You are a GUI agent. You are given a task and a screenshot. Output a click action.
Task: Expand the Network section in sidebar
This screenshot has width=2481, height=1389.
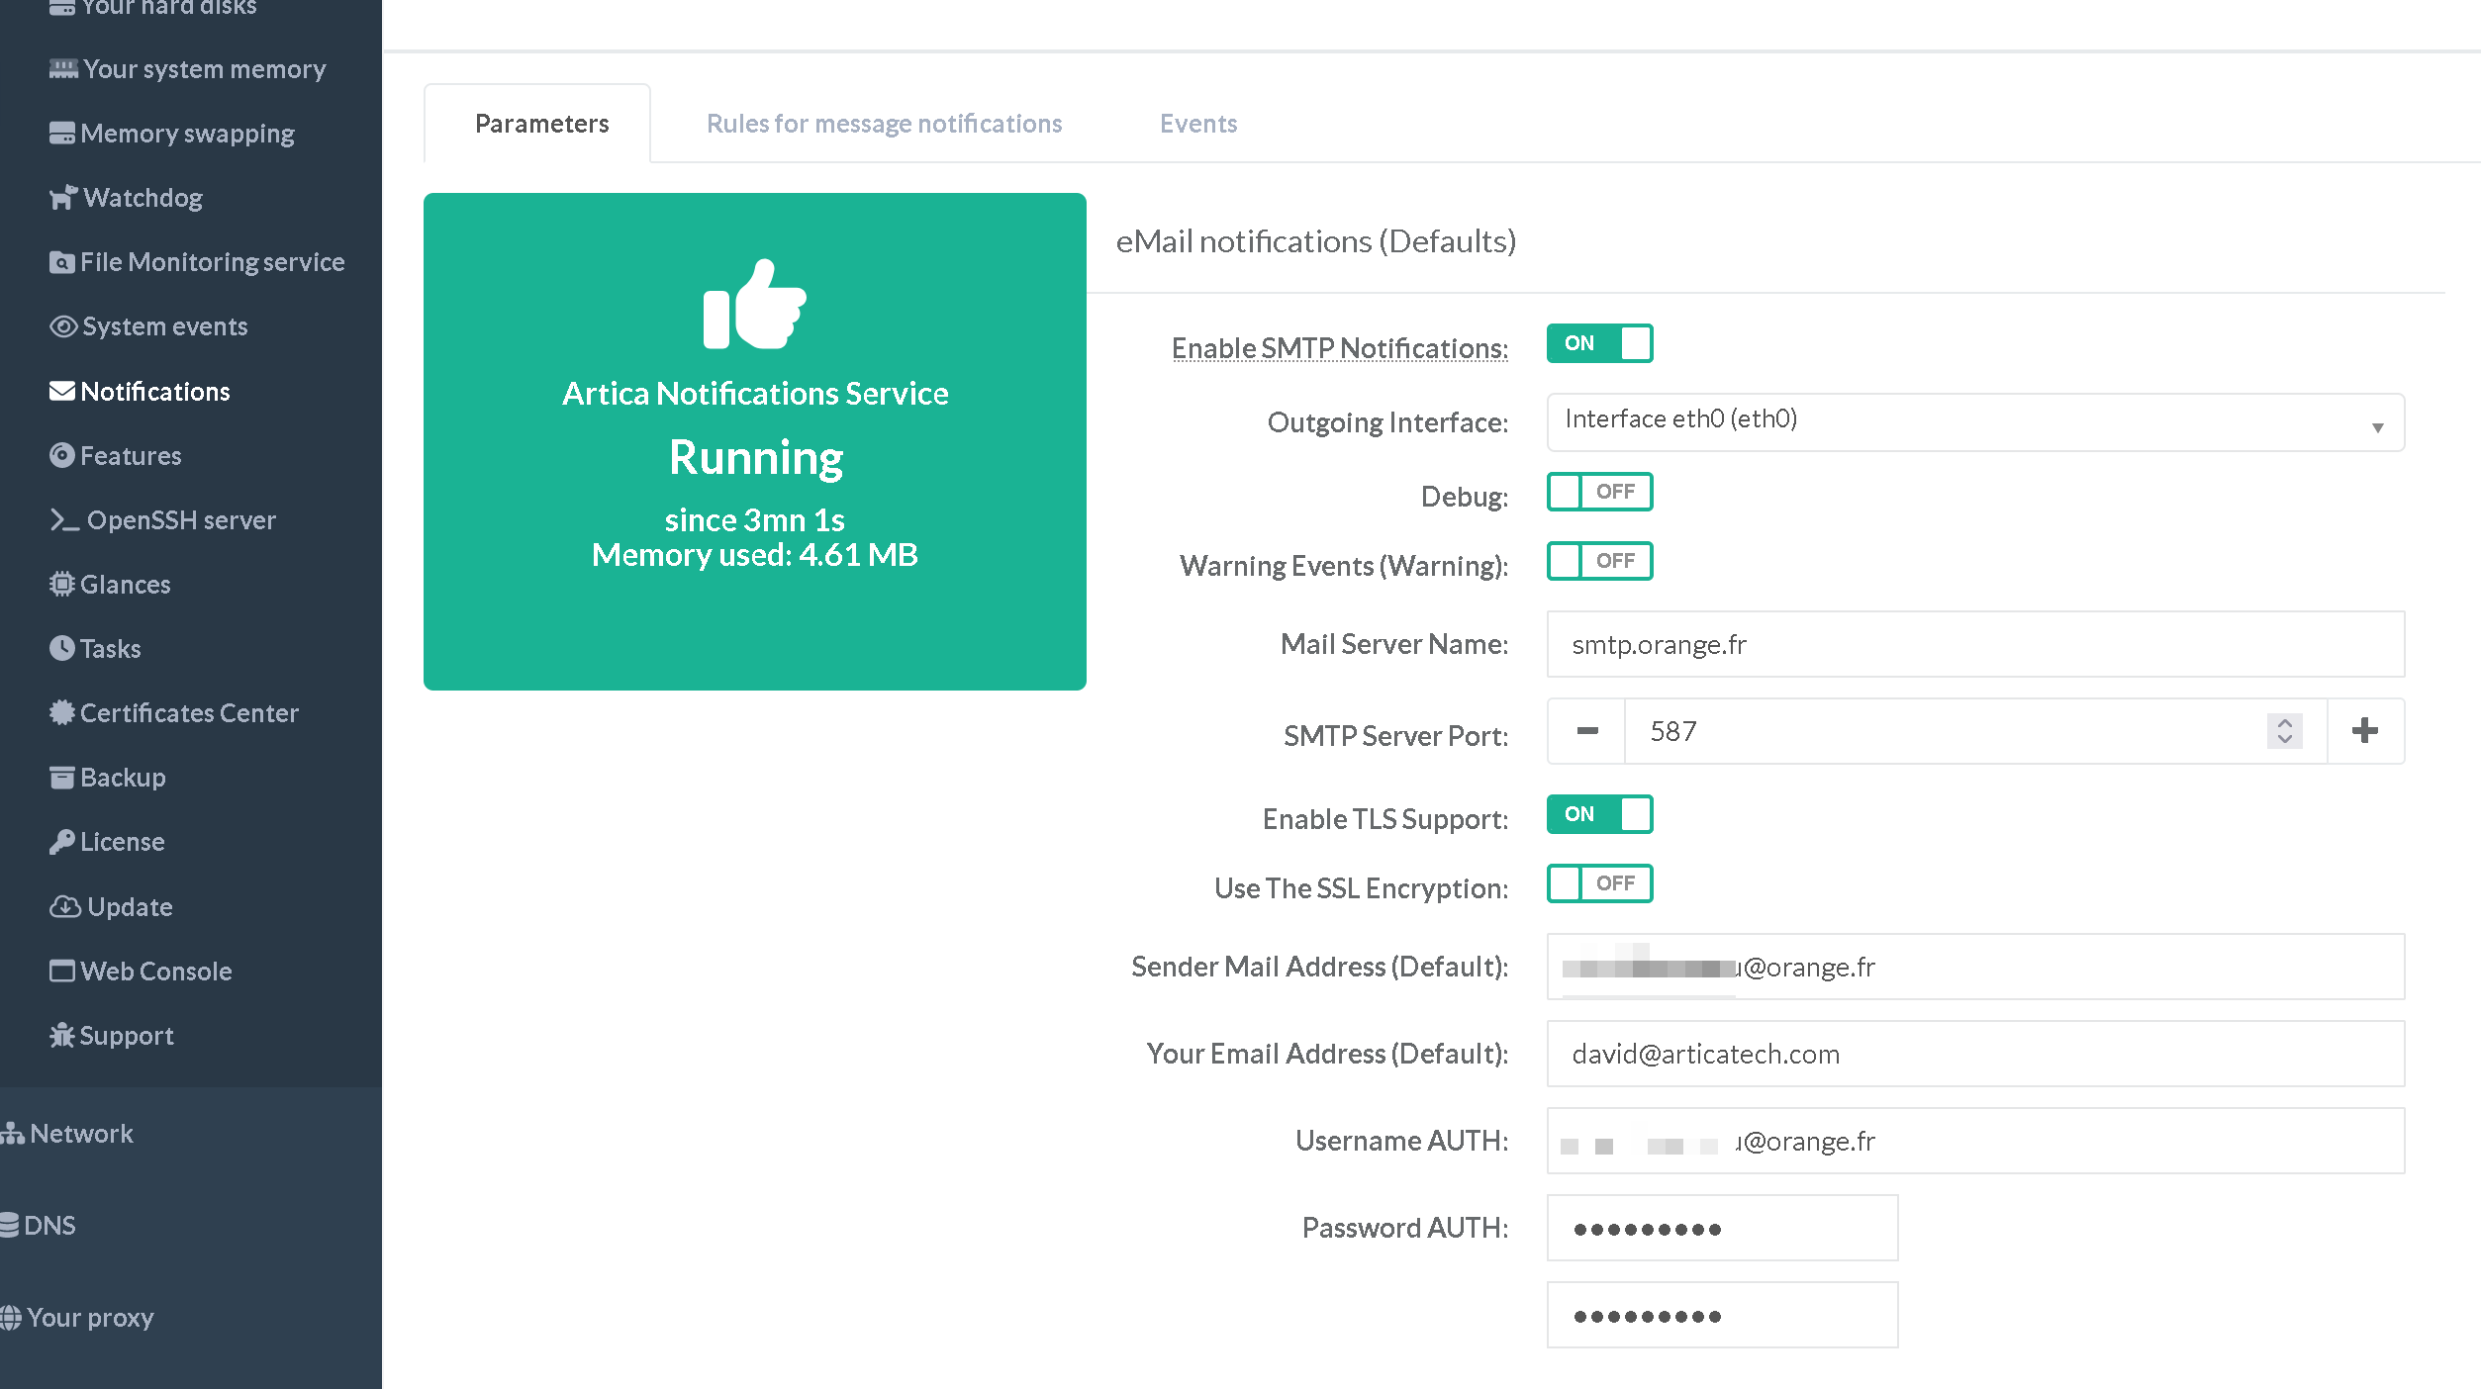79,1134
